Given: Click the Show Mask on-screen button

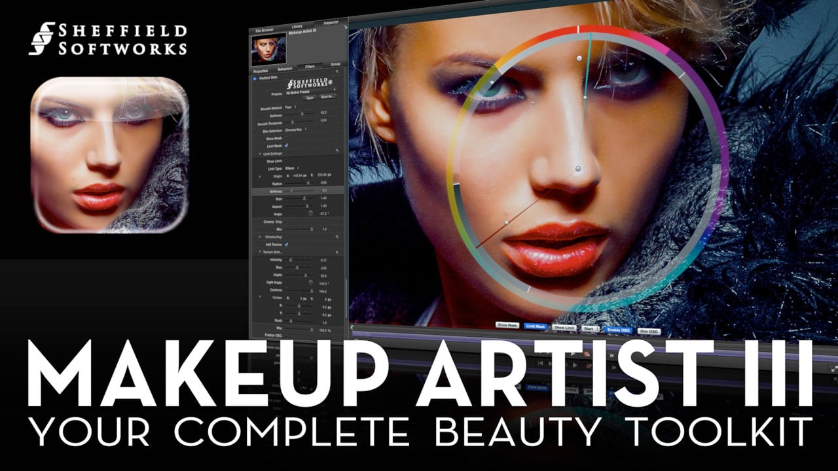Looking at the screenshot, I should [507, 324].
